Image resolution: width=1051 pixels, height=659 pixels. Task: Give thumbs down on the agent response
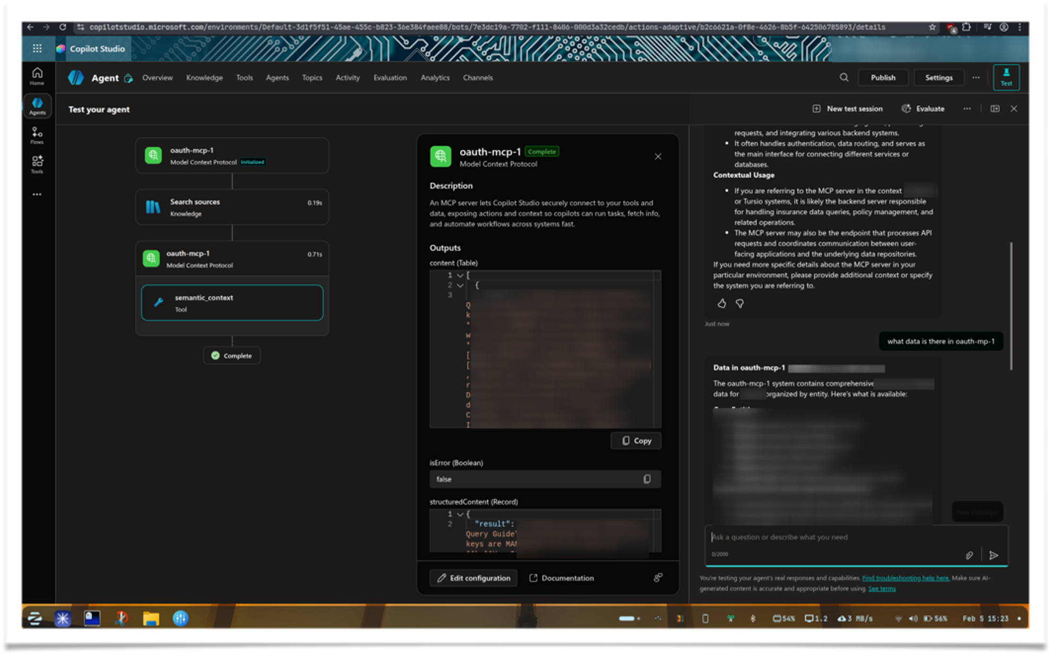(x=739, y=303)
